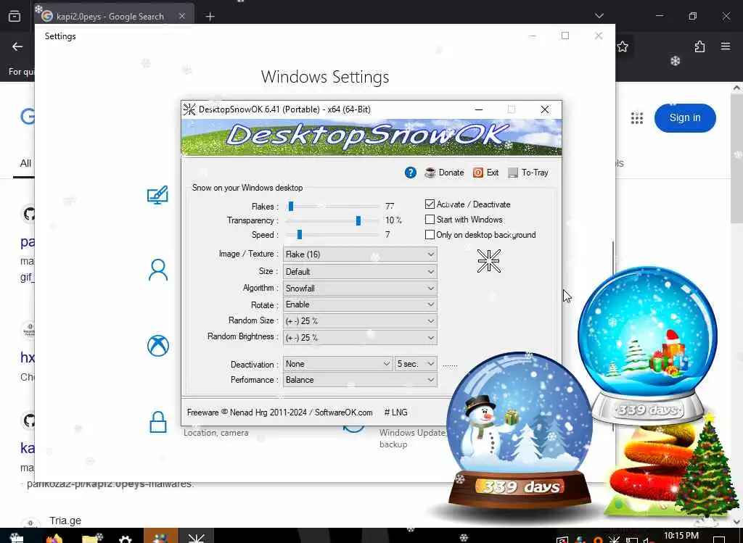The width and height of the screenshot is (743, 543).
Task: Bookmark the page with the star icon
Action: [623, 46]
